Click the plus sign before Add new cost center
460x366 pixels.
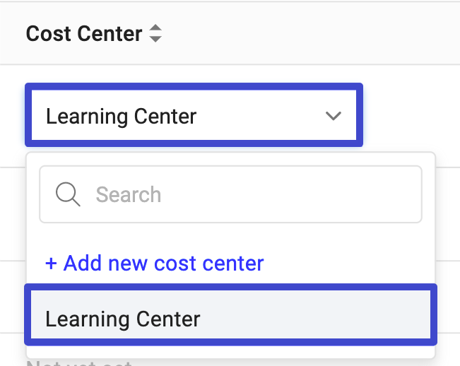(51, 264)
